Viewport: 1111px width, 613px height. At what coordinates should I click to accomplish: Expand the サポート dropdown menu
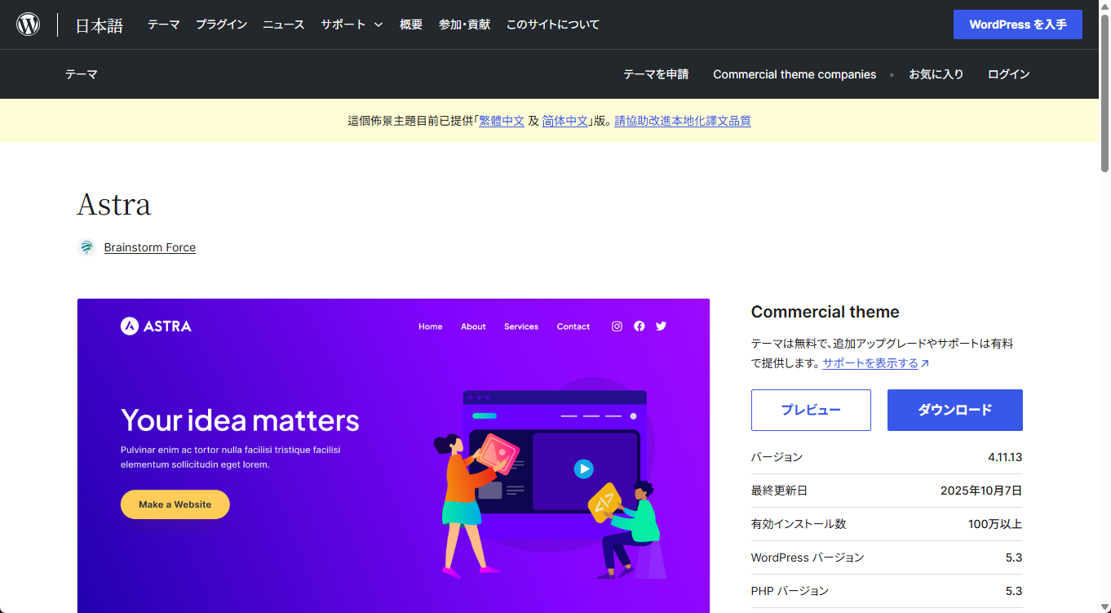[352, 24]
